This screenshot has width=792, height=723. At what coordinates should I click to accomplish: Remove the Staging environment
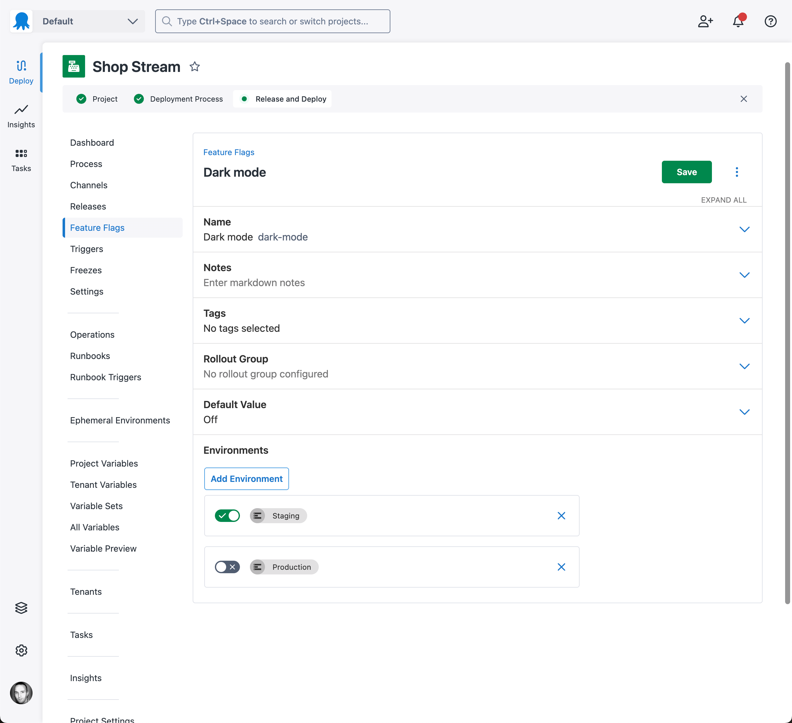(x=561, y=516)
